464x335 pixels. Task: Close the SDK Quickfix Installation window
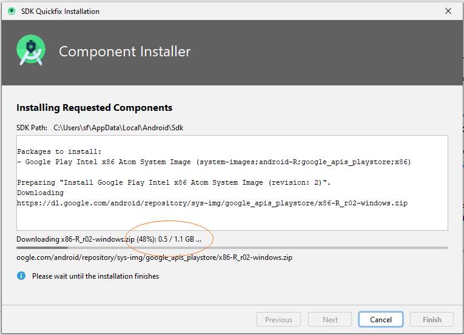point(448,11)
